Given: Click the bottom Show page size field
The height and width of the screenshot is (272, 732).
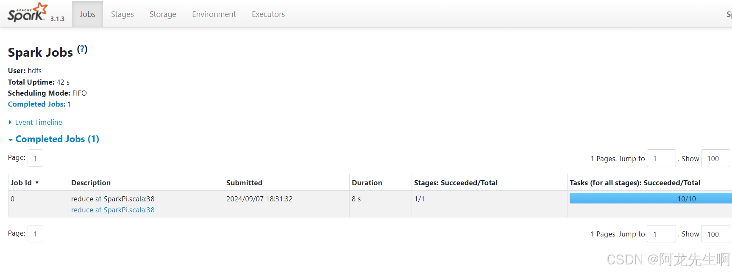Looking at the screenshot, I should pos(715,234).
